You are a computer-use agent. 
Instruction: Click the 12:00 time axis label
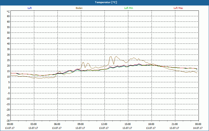pyautogui.click(x=104, y=124)
